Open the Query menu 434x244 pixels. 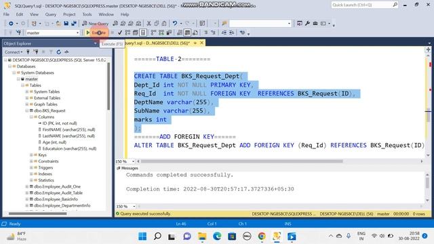51,14
